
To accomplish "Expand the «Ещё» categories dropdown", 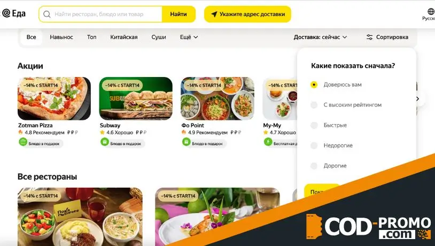I will pos(189,37).
